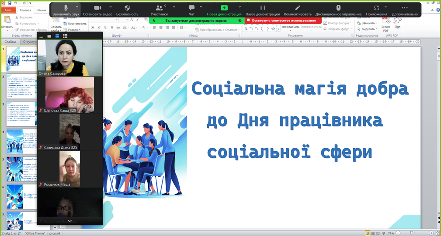
Task: Open the Участники participants panel
Action: point(159,10)
